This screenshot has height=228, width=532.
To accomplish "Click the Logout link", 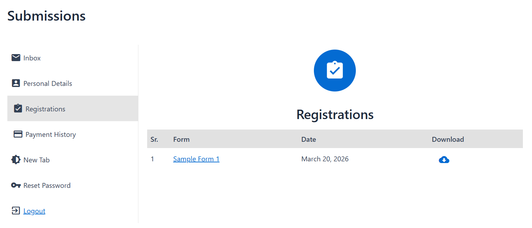I will pos(34,211).
